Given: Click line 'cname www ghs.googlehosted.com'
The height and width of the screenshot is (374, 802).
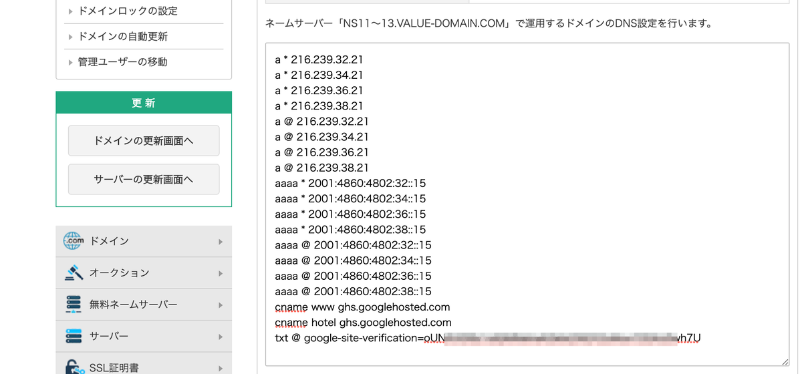Looking at the screenshot, I should (x=362, y=307).
